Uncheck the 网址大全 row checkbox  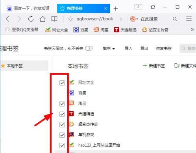point(62,83)
